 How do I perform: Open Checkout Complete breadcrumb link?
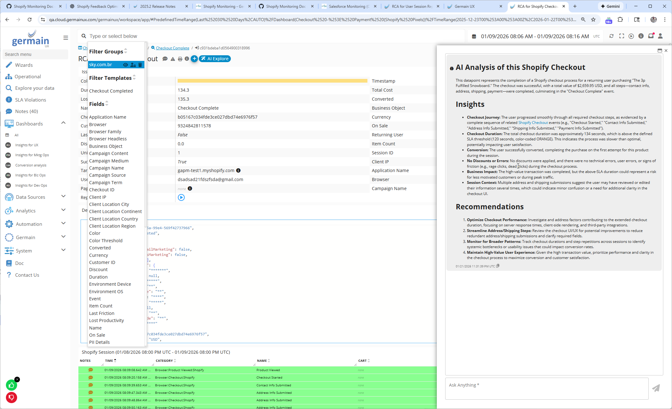pos(172,48)
